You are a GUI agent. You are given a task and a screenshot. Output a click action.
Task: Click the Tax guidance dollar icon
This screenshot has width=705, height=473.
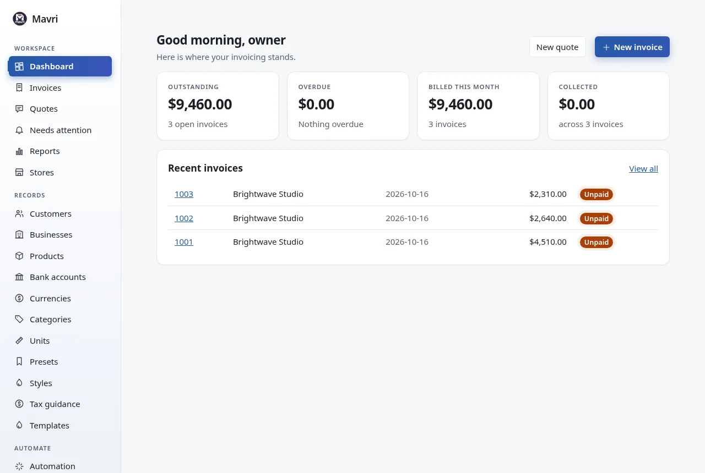pos(19,404)
